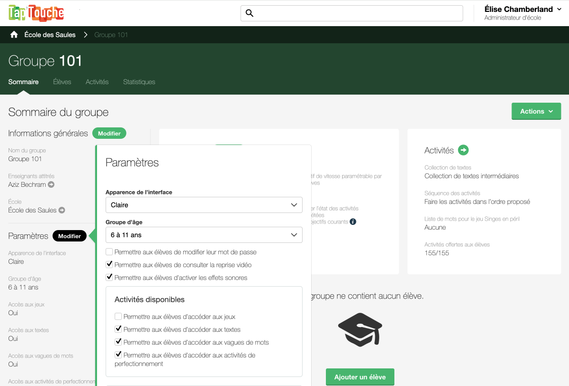Click the info icon beside objectifs courants
The image size is (569, 386).
coord(353,222)
